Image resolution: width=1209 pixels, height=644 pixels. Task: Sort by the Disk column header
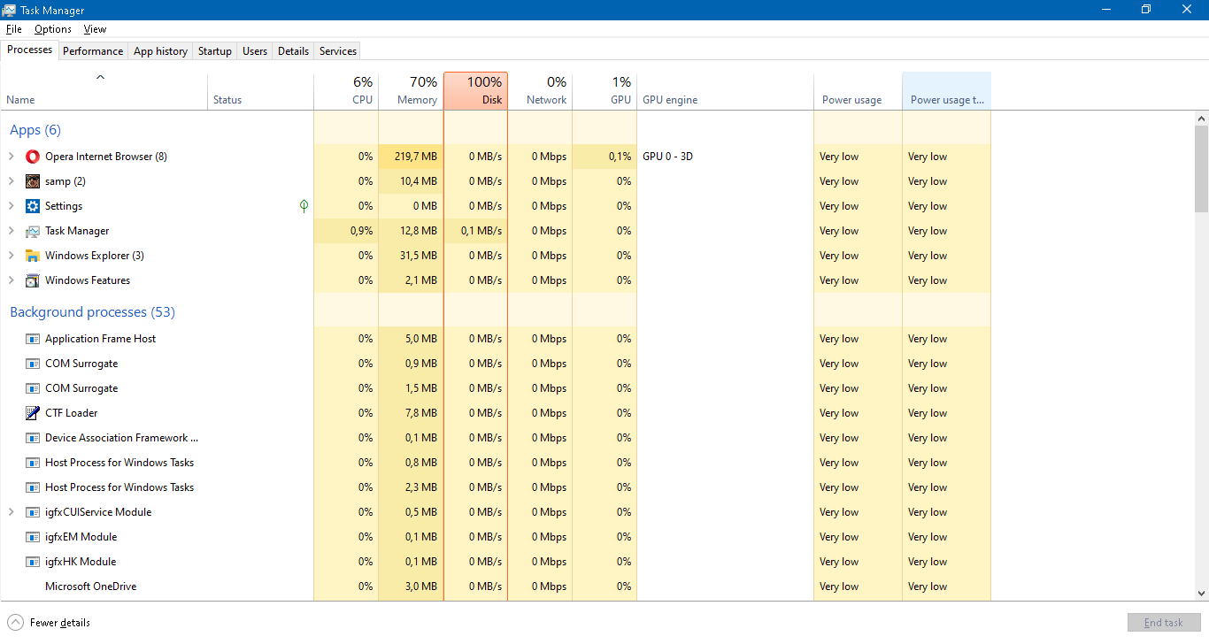pyautogui.click(x=475, y=91)
